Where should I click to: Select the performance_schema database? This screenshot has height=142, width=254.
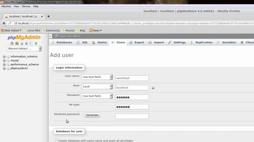coord(25,64)
